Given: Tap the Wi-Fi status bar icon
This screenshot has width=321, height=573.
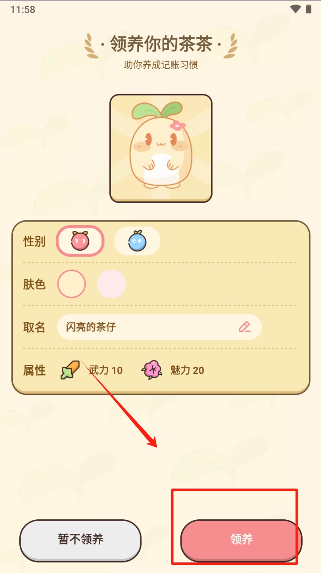Looking at the screenshot, I should tap(295, 9).
